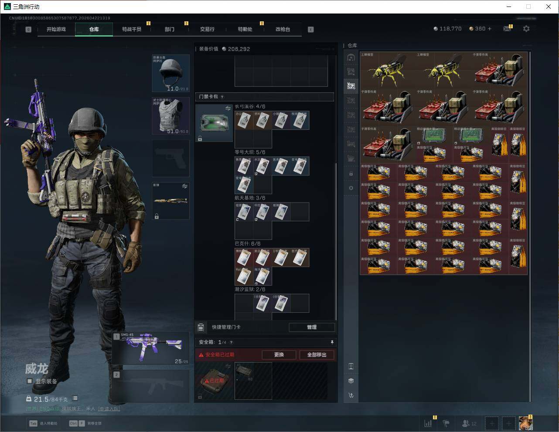
Task: Click the 118,770 currency balance
Action: (447, 29)
